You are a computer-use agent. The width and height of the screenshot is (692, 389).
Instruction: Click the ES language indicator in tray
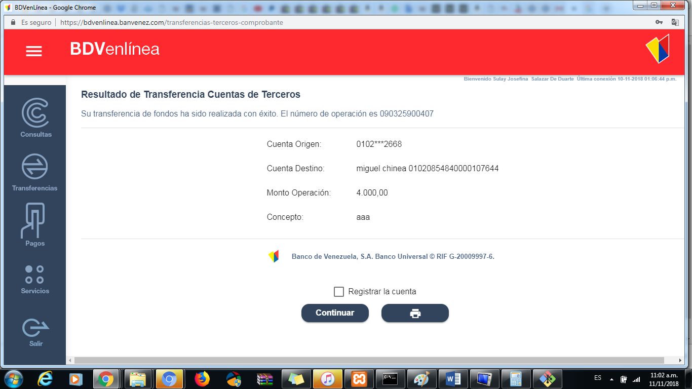click(x=598, y=378)
